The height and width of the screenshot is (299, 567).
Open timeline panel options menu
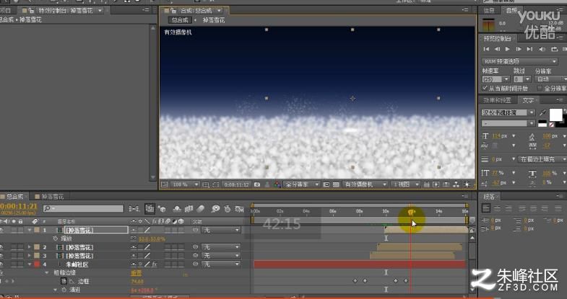(x=465, y=196)
